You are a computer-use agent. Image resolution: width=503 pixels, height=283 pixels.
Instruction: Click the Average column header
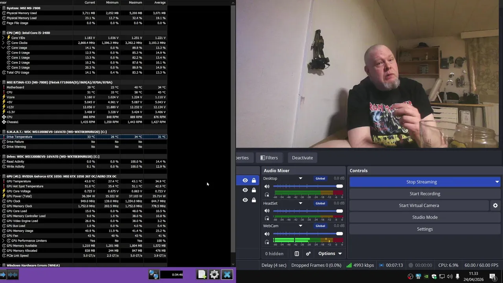(160, 2)
